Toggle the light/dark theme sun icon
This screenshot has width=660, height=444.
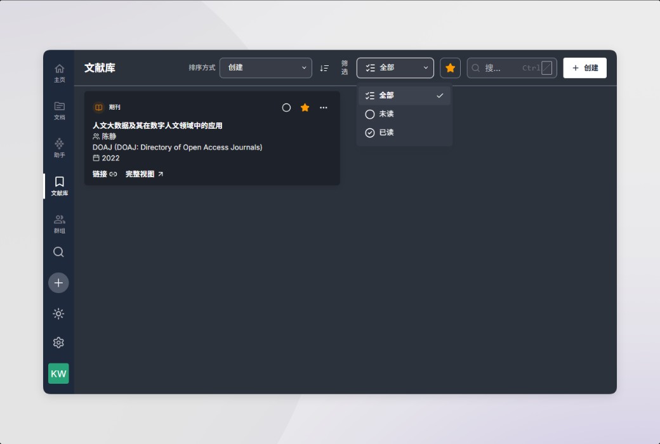pyautogui.click(x=58, y=313)
